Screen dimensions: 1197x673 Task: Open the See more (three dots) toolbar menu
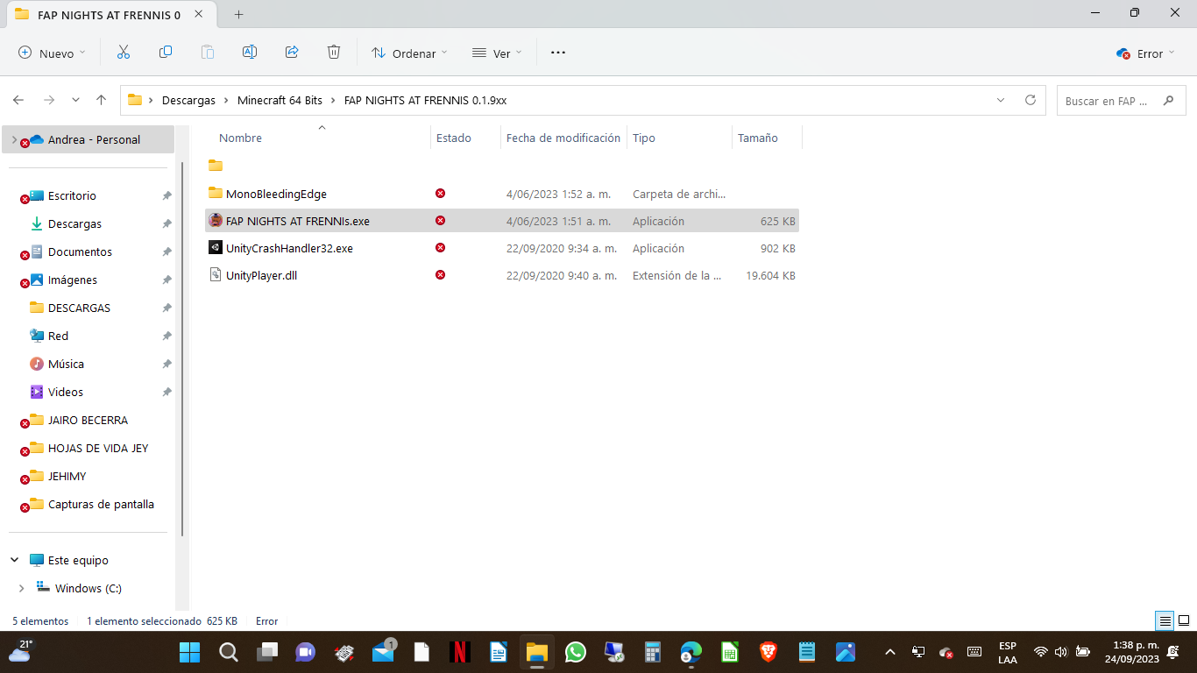(558, 53)
